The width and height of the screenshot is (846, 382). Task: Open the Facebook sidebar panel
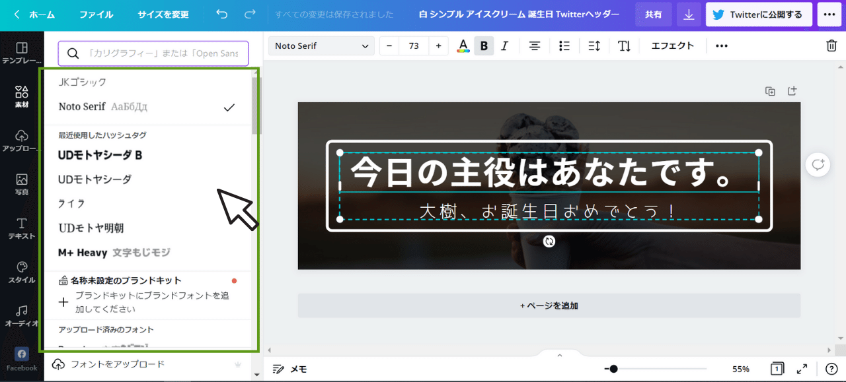pyautogui.click(x=22, y=360)
